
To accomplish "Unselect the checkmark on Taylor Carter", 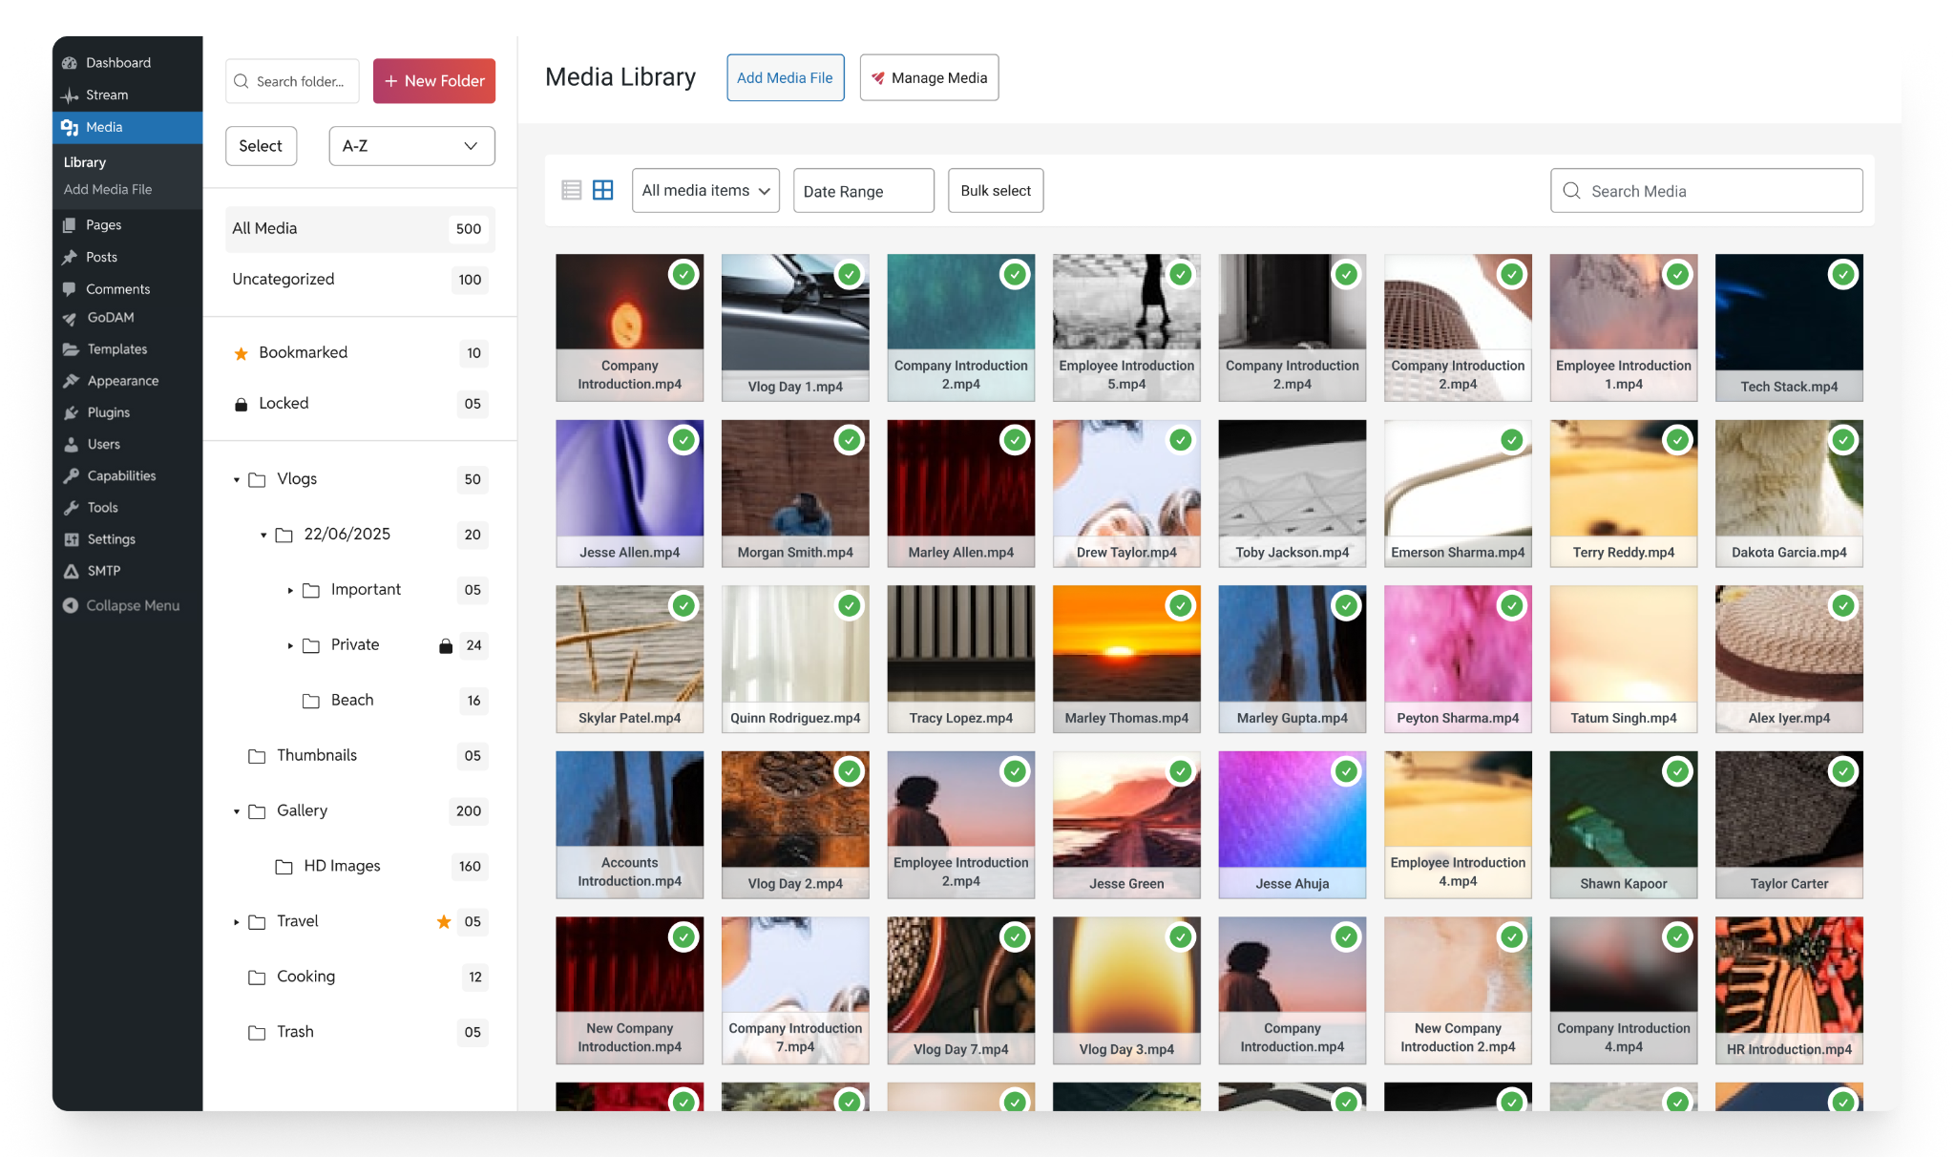I will pyautogui.click(x=1842, y=771).
